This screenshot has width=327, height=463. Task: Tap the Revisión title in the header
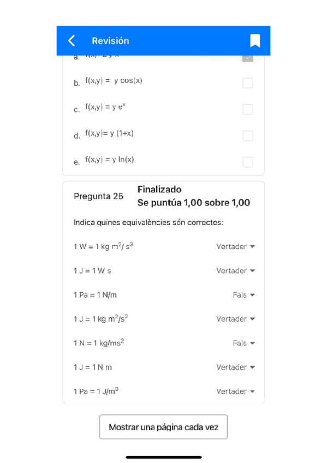(110, 40)
